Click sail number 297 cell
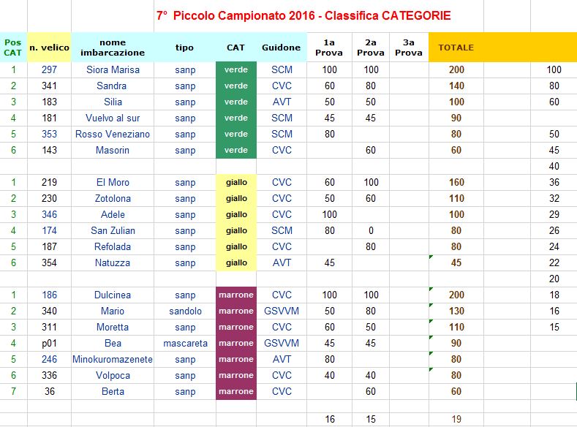577x427 pixels. coord(49,69)
